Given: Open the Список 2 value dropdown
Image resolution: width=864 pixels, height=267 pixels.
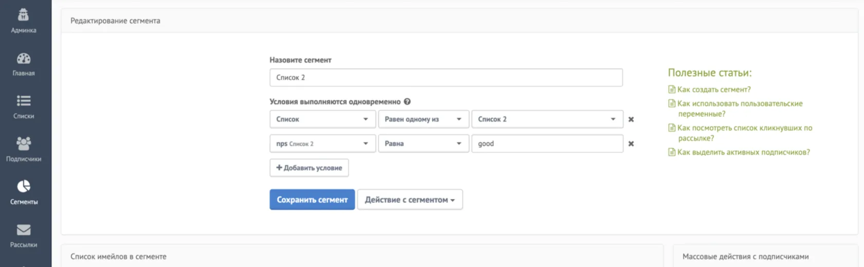Looking at the screenshot, I should (547, 119).
